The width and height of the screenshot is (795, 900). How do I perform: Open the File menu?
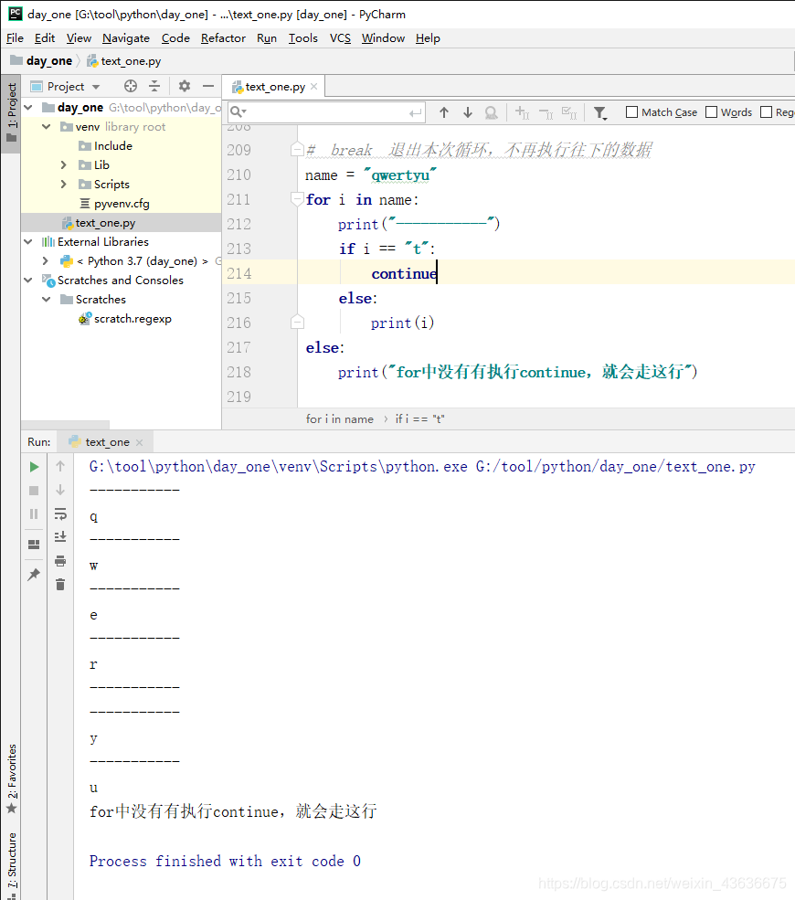pyautogui.click(x=15, y=37)
